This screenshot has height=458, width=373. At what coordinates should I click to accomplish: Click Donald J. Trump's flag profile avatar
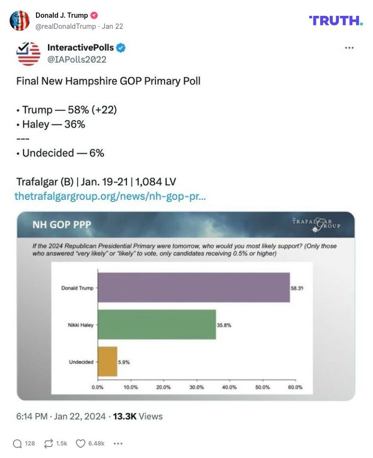pos(20,21)
